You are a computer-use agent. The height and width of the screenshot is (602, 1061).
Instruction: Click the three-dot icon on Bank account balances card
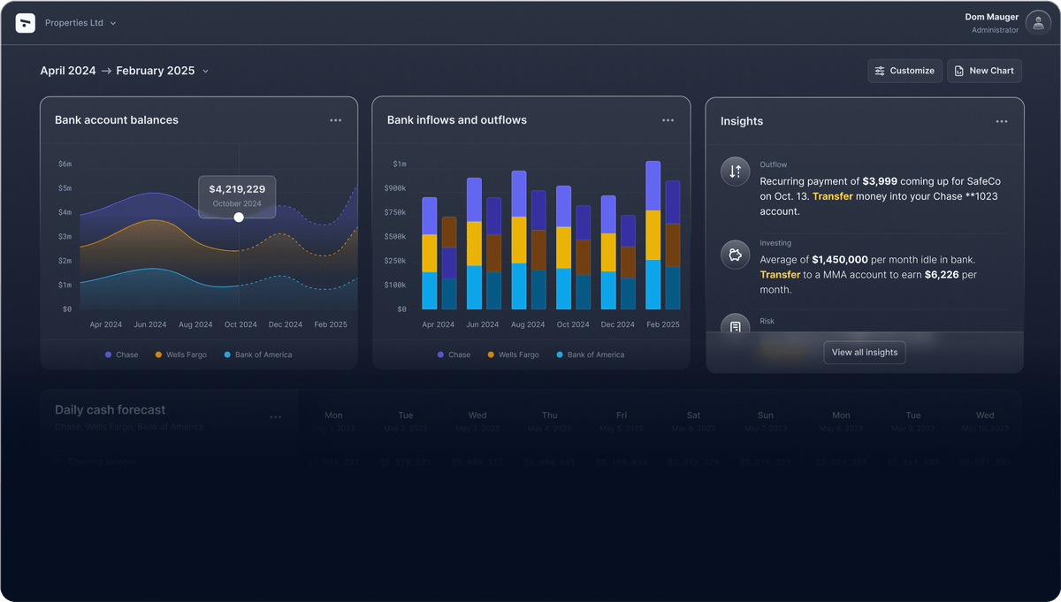(x=335, y=120)
